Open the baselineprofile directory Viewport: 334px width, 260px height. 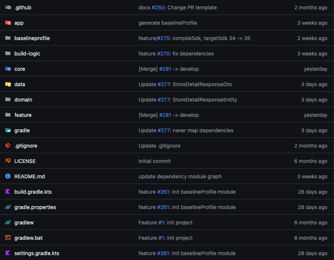(x=32, y=38)
